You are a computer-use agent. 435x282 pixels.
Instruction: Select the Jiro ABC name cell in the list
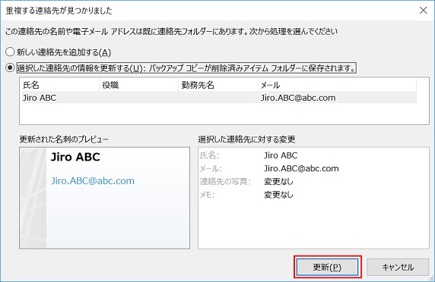coord(40,98)
